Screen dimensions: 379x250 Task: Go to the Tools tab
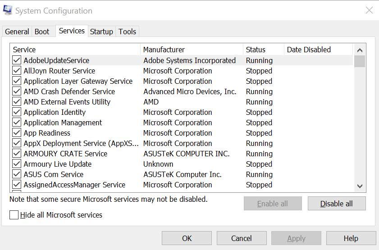(x=127, y=32)
